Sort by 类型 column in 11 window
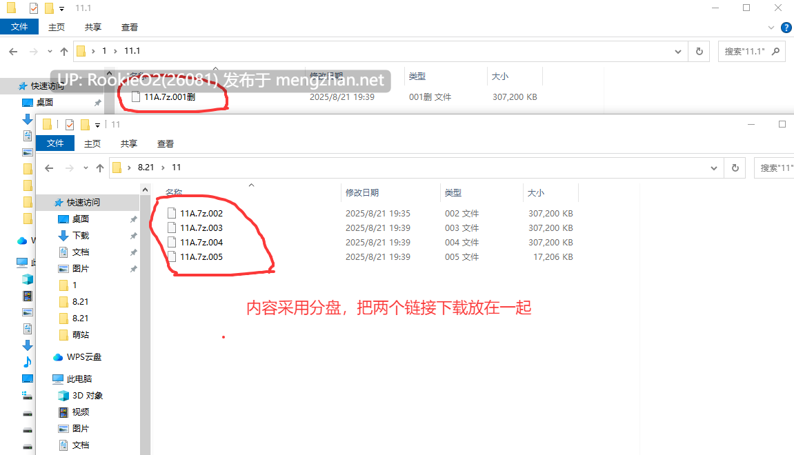This screenshot has width=794, height=455. point(453,192)
